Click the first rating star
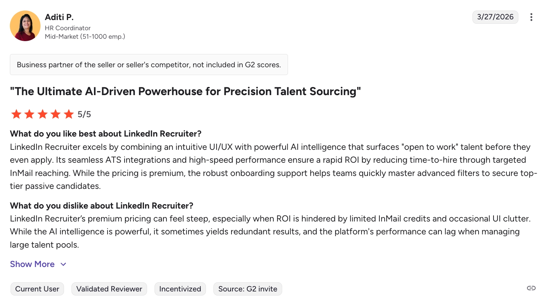Viewport: 548px width, 303px height. tap(16, 114)
